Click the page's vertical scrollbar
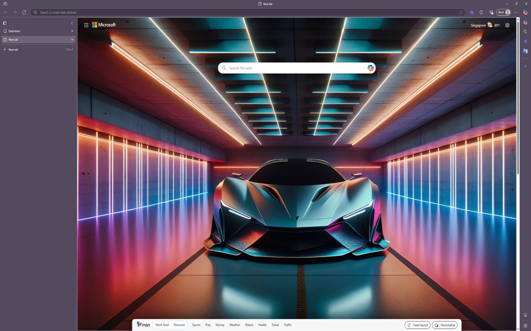Viewport: 531px width, 331px height. click(518, 97)
